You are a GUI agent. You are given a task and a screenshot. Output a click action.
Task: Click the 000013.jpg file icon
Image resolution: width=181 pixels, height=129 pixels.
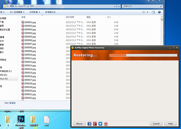23,65
